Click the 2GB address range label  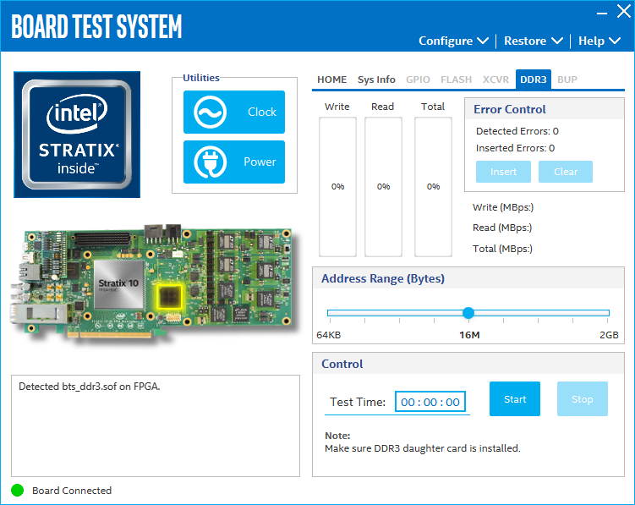tap(609, 335)
